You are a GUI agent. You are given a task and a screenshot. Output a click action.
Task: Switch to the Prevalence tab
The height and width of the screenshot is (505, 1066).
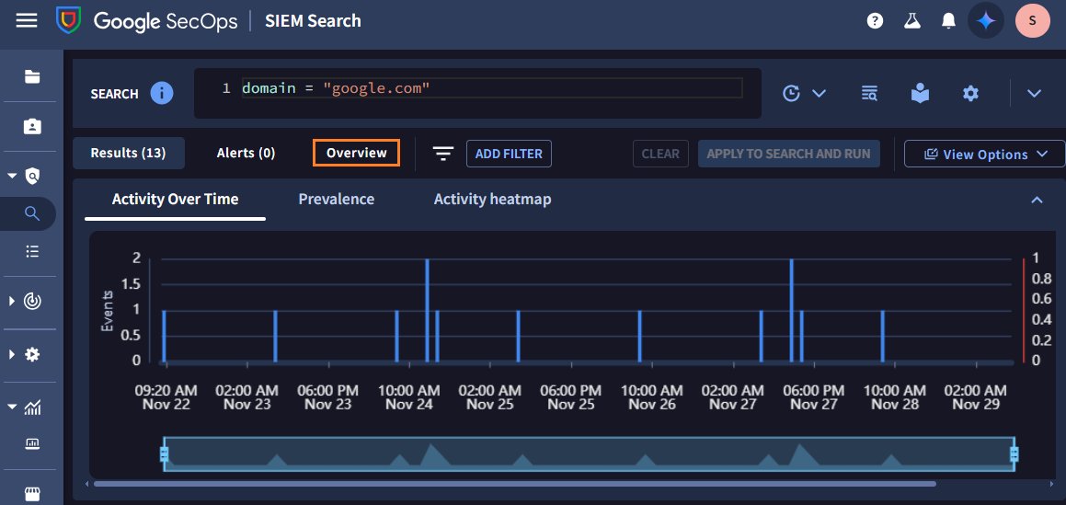coord(336,199)
